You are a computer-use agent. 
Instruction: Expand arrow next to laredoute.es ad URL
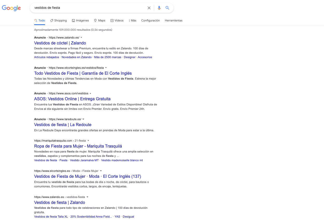pos(83,119)
